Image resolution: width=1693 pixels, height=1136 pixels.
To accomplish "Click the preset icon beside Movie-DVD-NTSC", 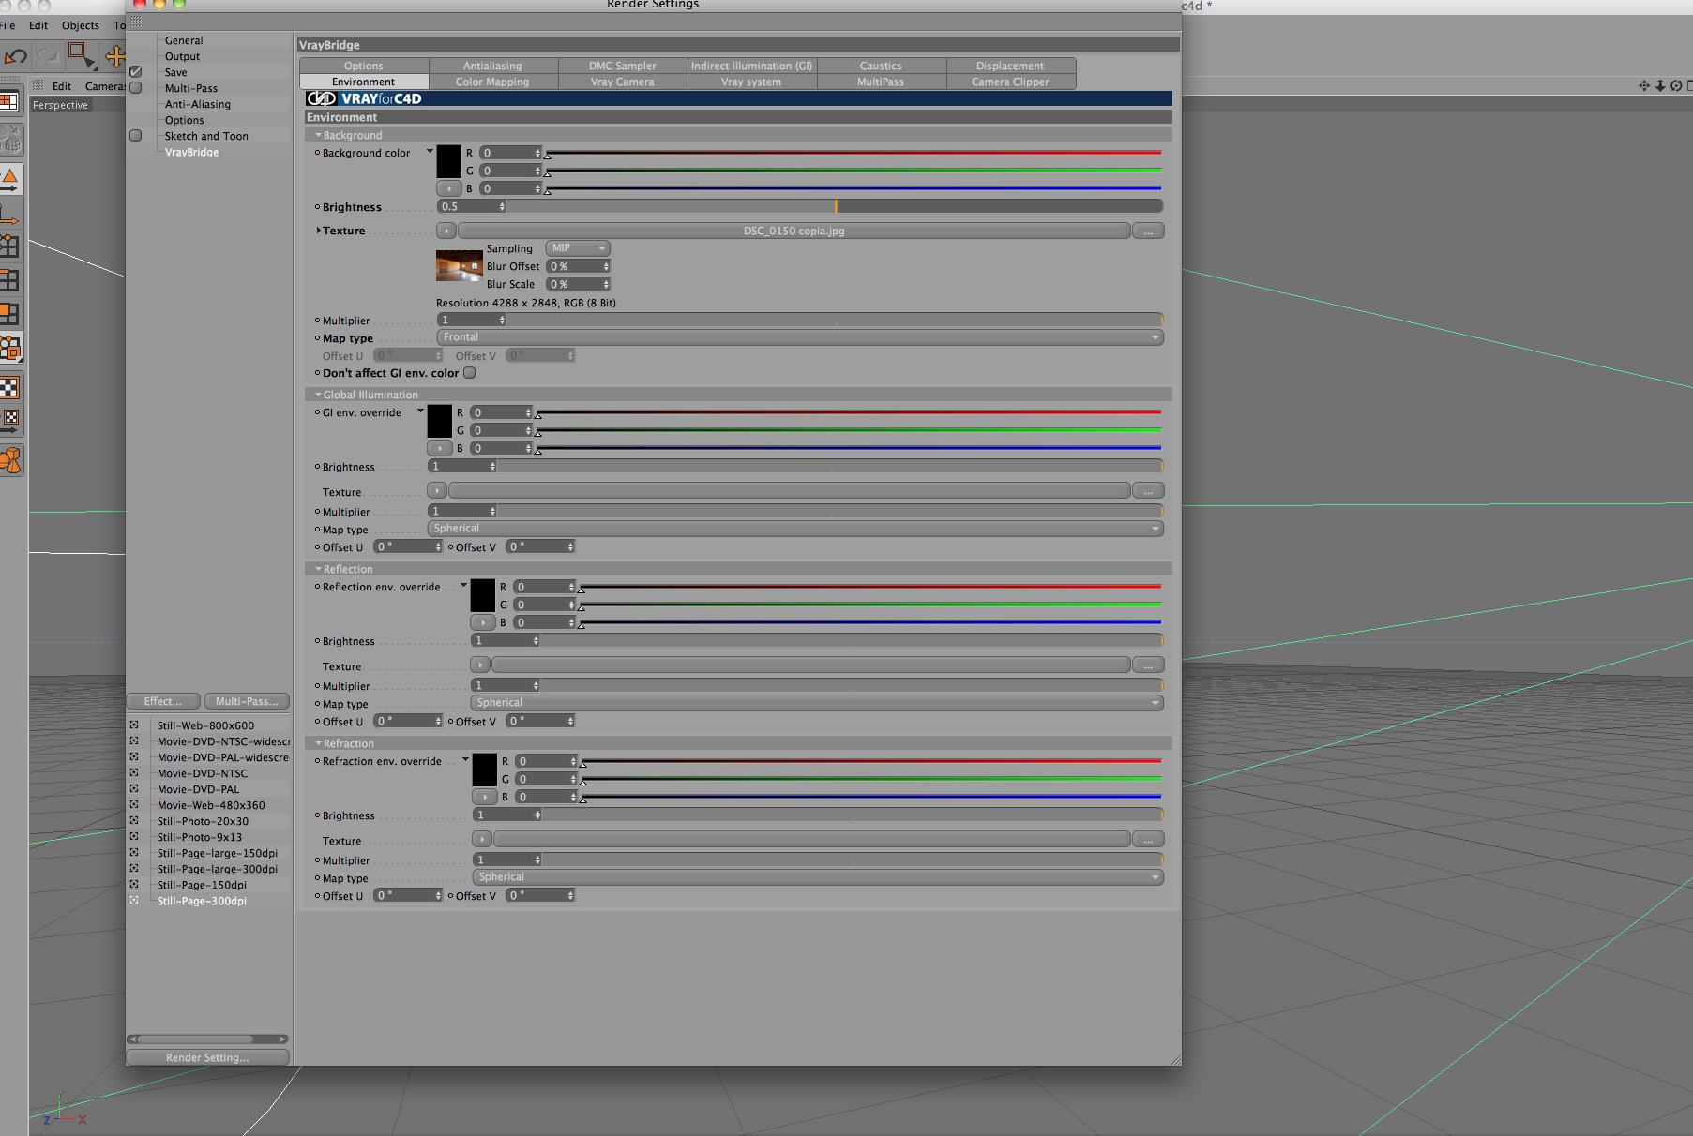I will [134, 773].
